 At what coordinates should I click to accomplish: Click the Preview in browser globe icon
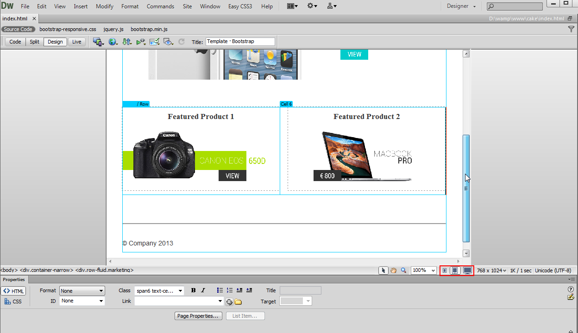coord(113,42)
